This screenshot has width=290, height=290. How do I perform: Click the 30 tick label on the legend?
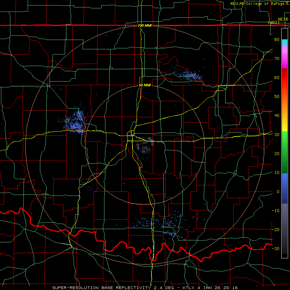click(277, 135)
